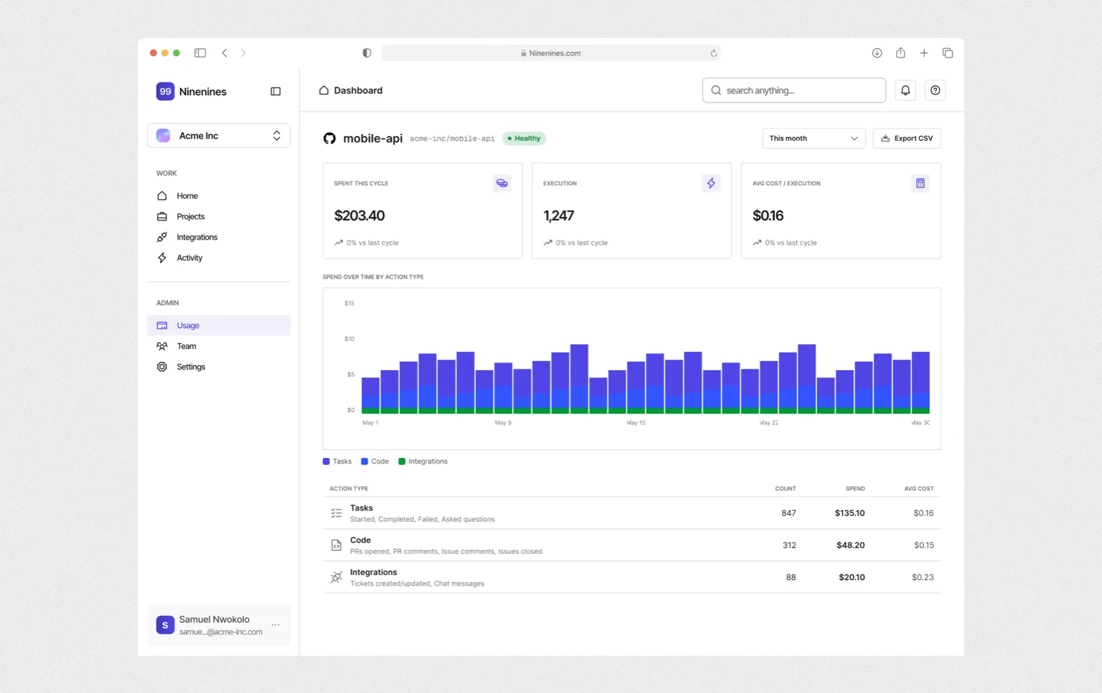Click the Samuel Nwokolo profile card
This screenshot has width=1102, height=693.
tap(219, 625)
